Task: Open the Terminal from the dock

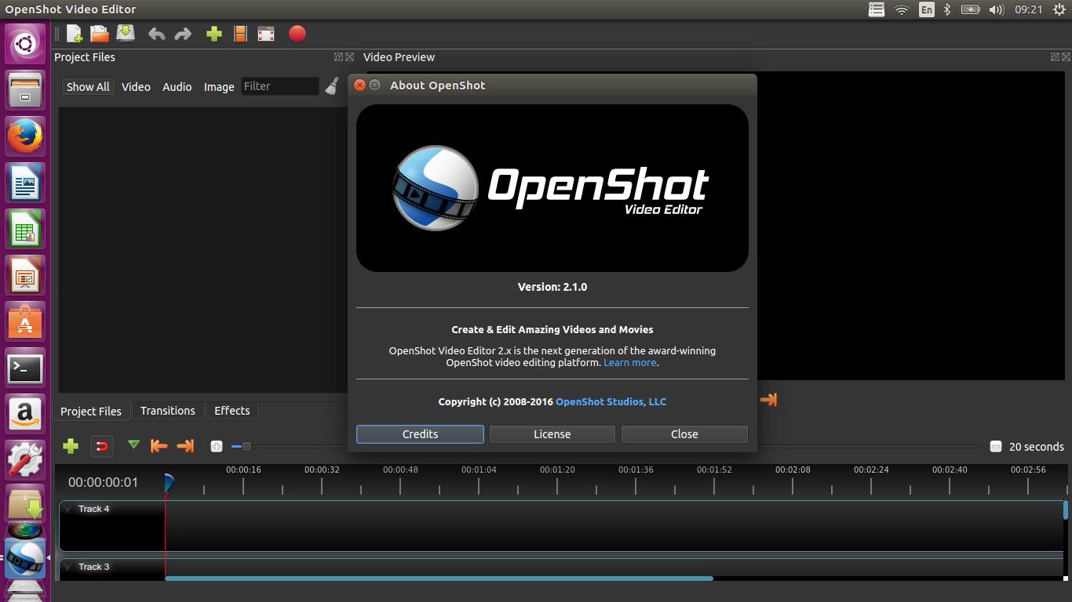Action: (25, 368)
